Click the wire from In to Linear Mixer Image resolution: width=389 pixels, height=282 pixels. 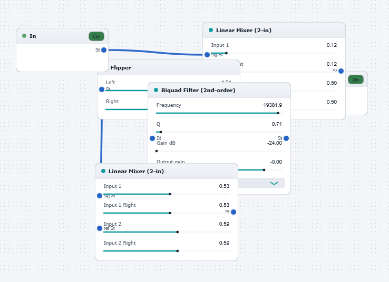tap(155, 52)
